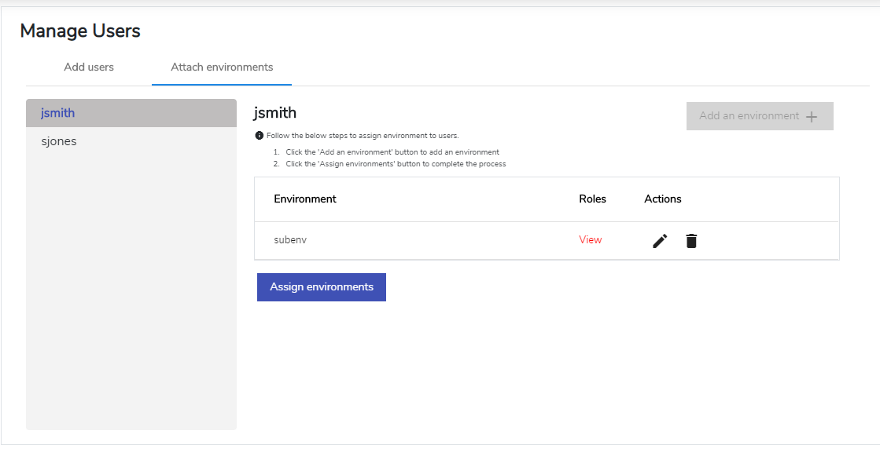Click the Add an environment button label

point(749,116)
